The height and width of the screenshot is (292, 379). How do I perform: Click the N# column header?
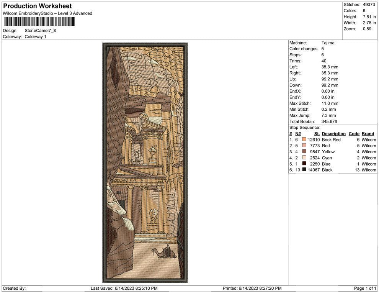[x=298, y=134]
